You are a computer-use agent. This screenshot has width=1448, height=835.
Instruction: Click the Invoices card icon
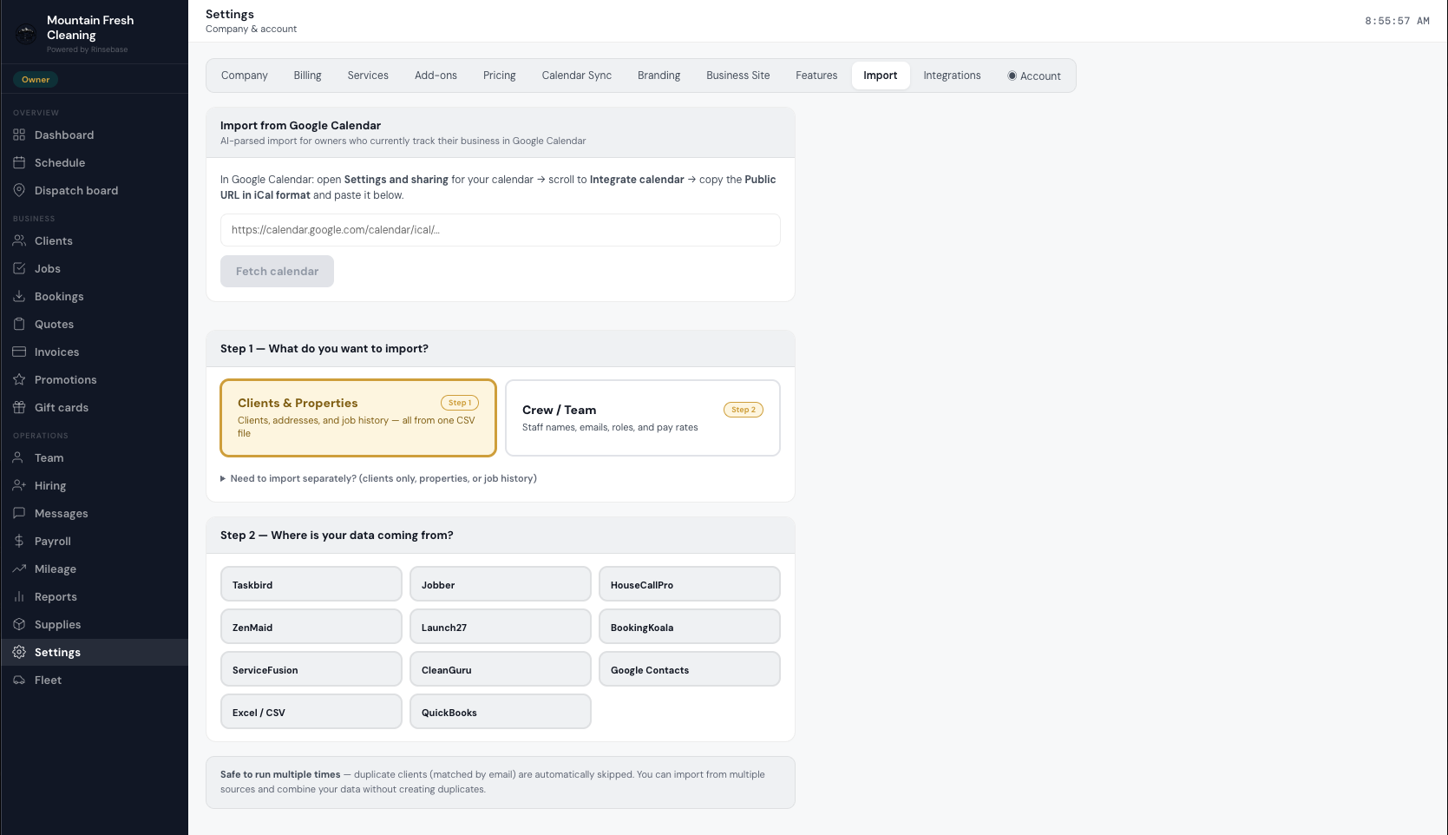point(19,352)
